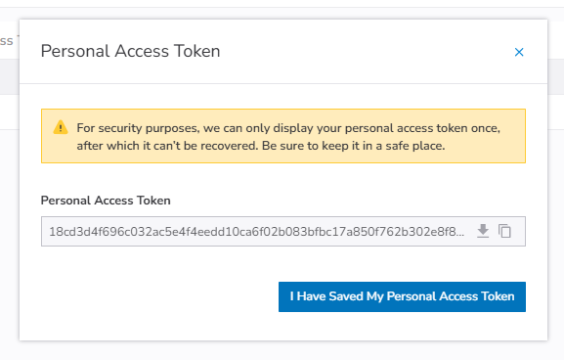This screenshot has width=564, height=360.
Task: Copy the token to clipboard
Action: (504, 231)
